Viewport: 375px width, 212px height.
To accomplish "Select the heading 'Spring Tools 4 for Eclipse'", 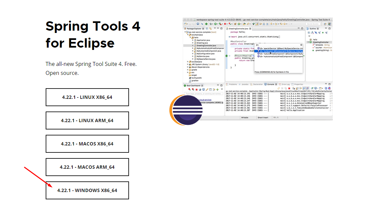I will (93, 35).
